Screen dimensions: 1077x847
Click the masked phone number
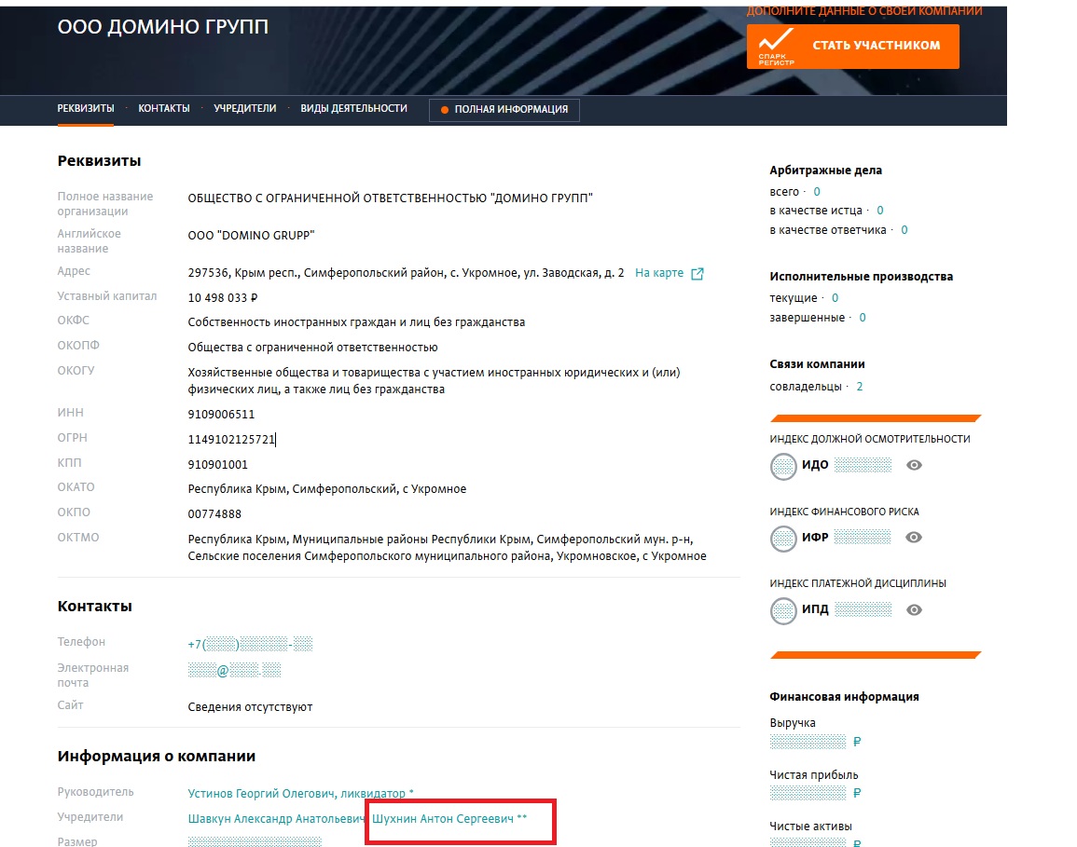[250, 644]
